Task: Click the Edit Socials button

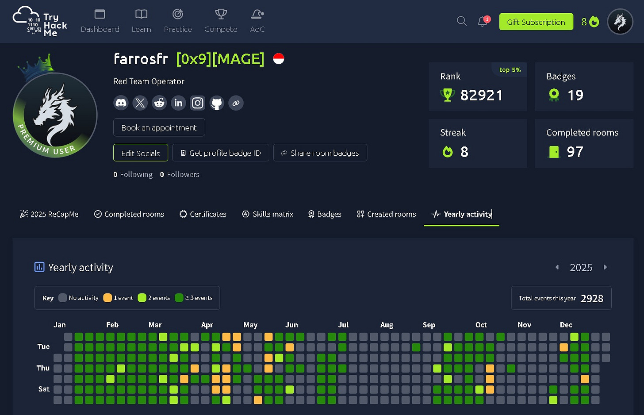Action: (x=141, y=153)
